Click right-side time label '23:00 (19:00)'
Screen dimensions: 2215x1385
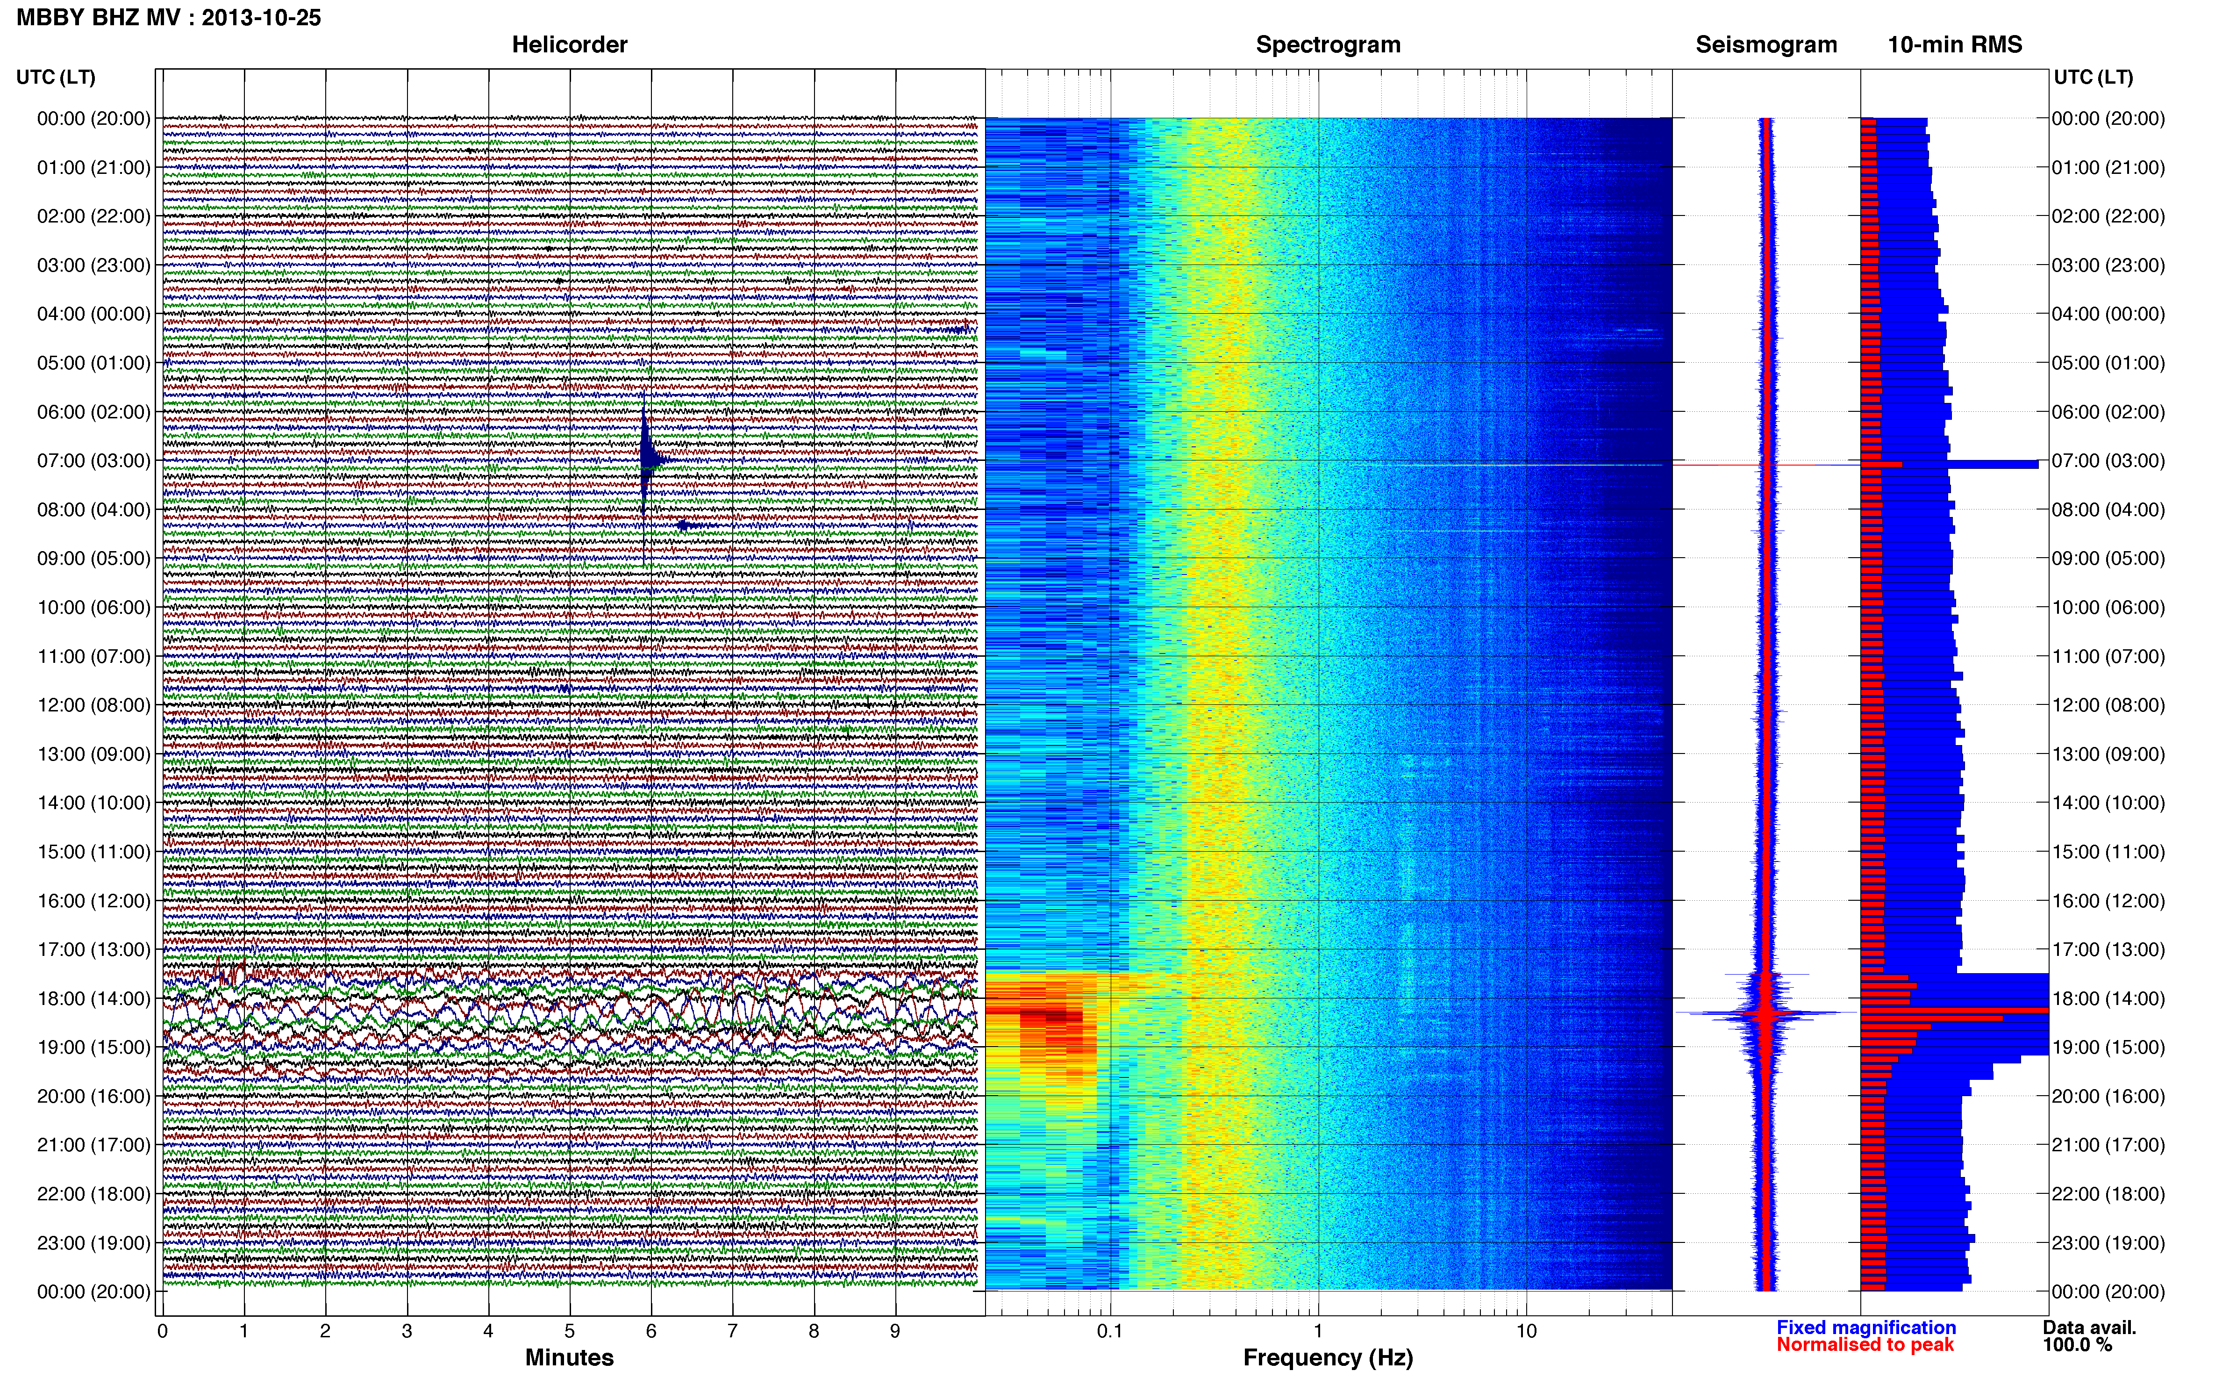[2108, 1243]
